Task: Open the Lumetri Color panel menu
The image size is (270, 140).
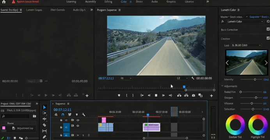Action: click(x=238, y=10)
